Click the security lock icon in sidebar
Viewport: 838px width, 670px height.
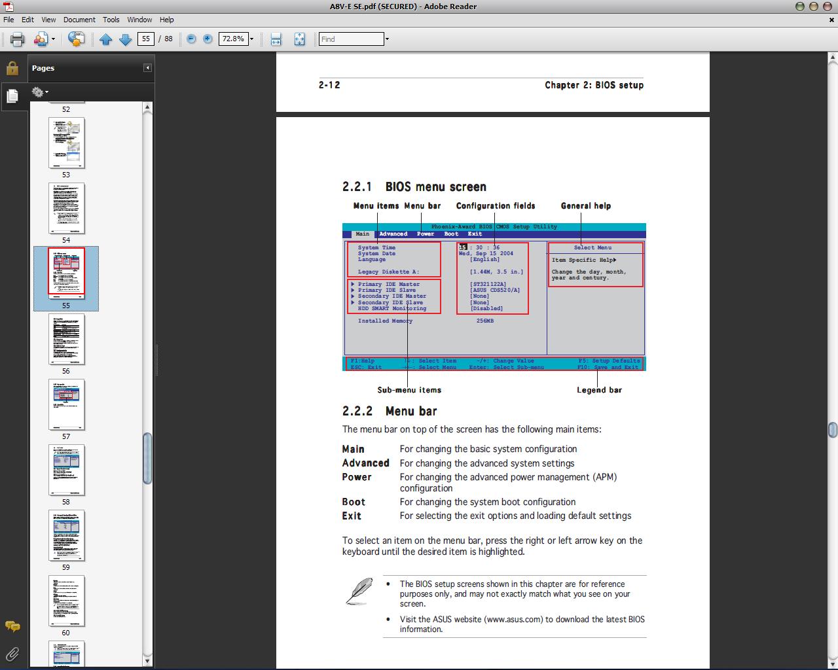coord(12,68)
